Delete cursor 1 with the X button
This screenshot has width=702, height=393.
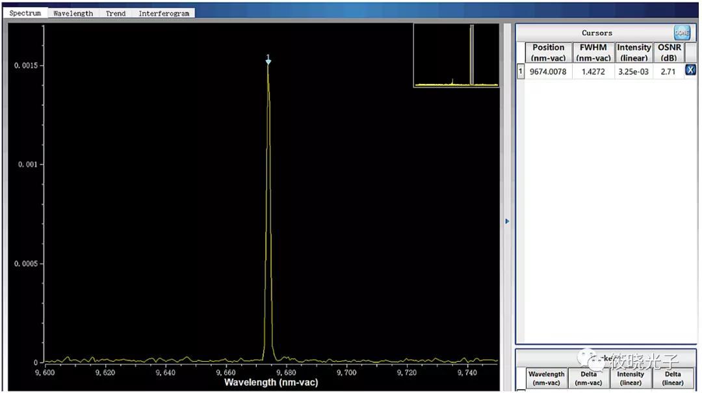point(690,70)
